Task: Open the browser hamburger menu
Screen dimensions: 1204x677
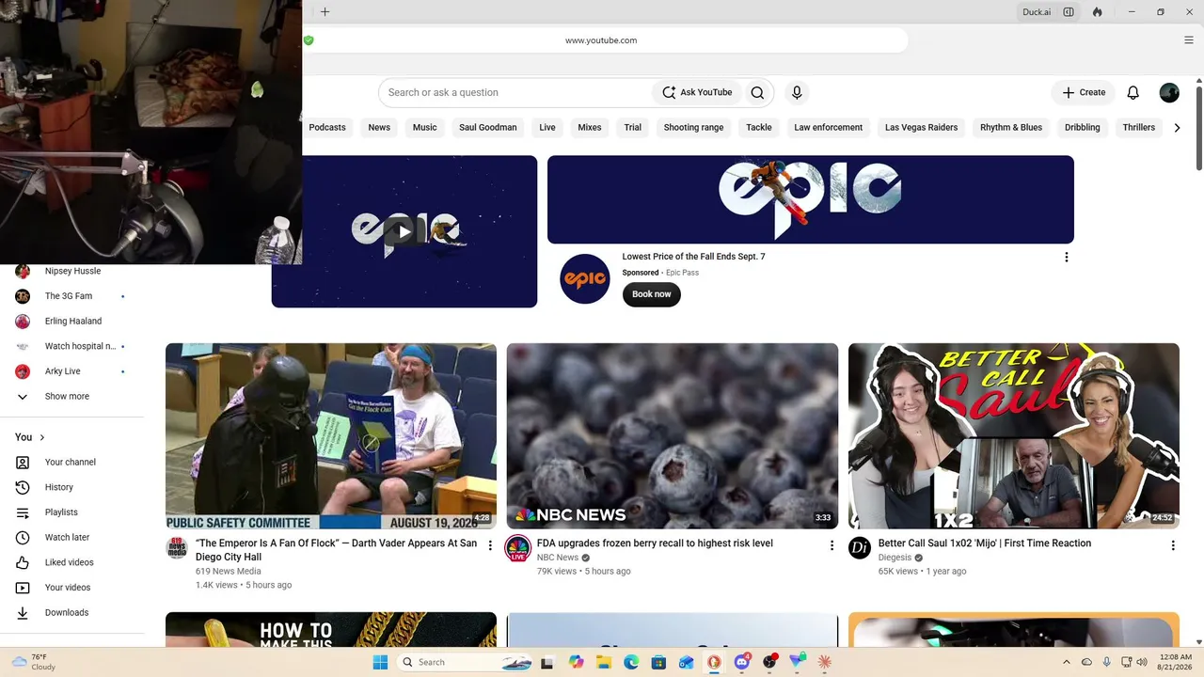Action: pyautogui.click(x=1189, y=40)
